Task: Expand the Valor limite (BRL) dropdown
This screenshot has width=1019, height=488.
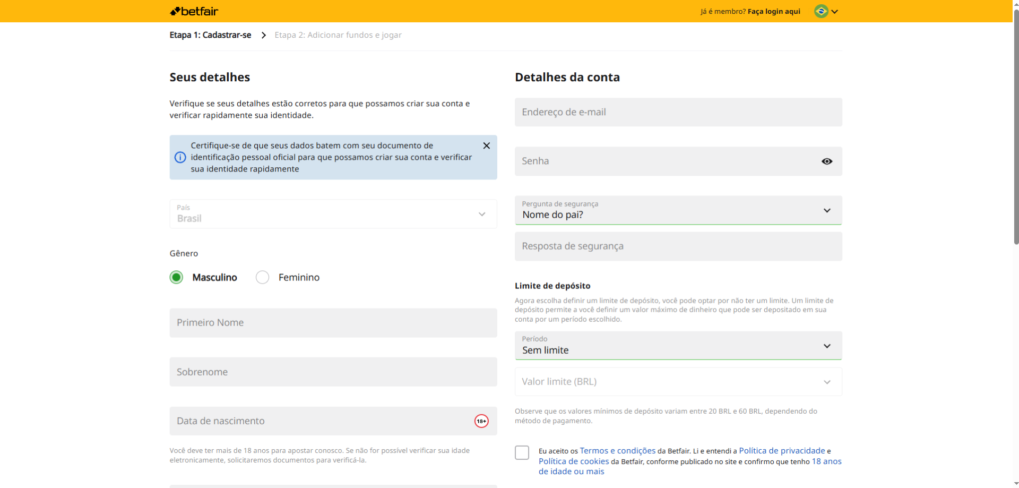Action: coord(678,382)
